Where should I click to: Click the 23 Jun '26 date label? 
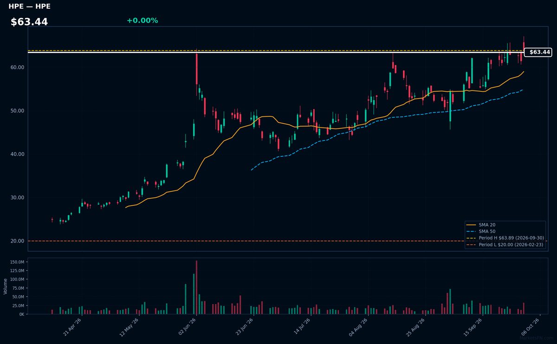coord(244,327)
